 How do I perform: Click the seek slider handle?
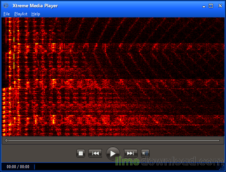click(x=6, y=140)
